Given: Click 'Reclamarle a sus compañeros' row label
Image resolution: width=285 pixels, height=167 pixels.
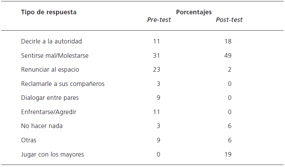Looking at the screenshot, I should (63, 84).
